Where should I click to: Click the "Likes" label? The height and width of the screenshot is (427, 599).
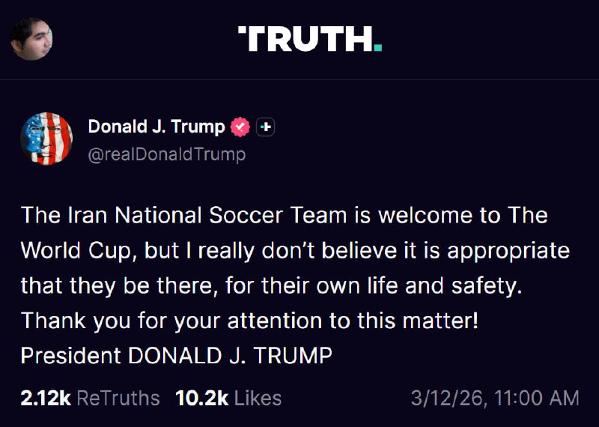(258, 398)
